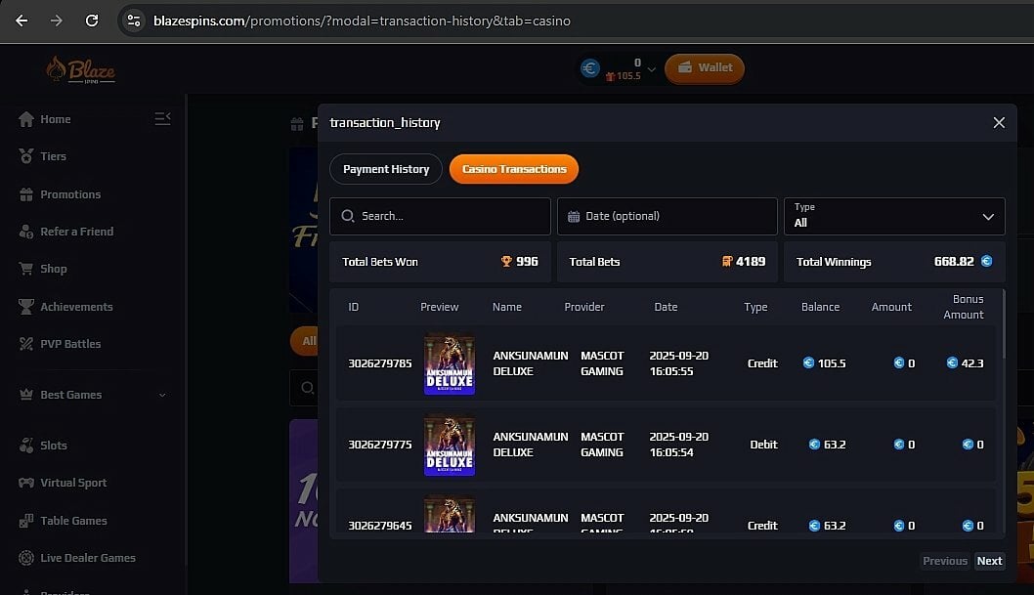Click Best Games crown icon
Viewport: 1034px width, 595px height.
tap(26, 395)
